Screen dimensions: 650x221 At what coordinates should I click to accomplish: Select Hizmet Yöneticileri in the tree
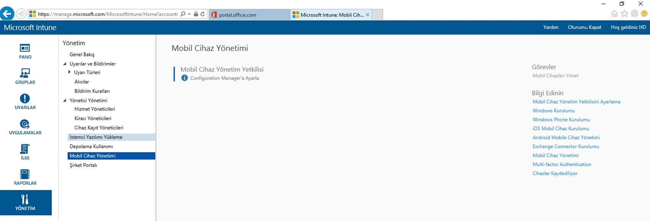95,109
